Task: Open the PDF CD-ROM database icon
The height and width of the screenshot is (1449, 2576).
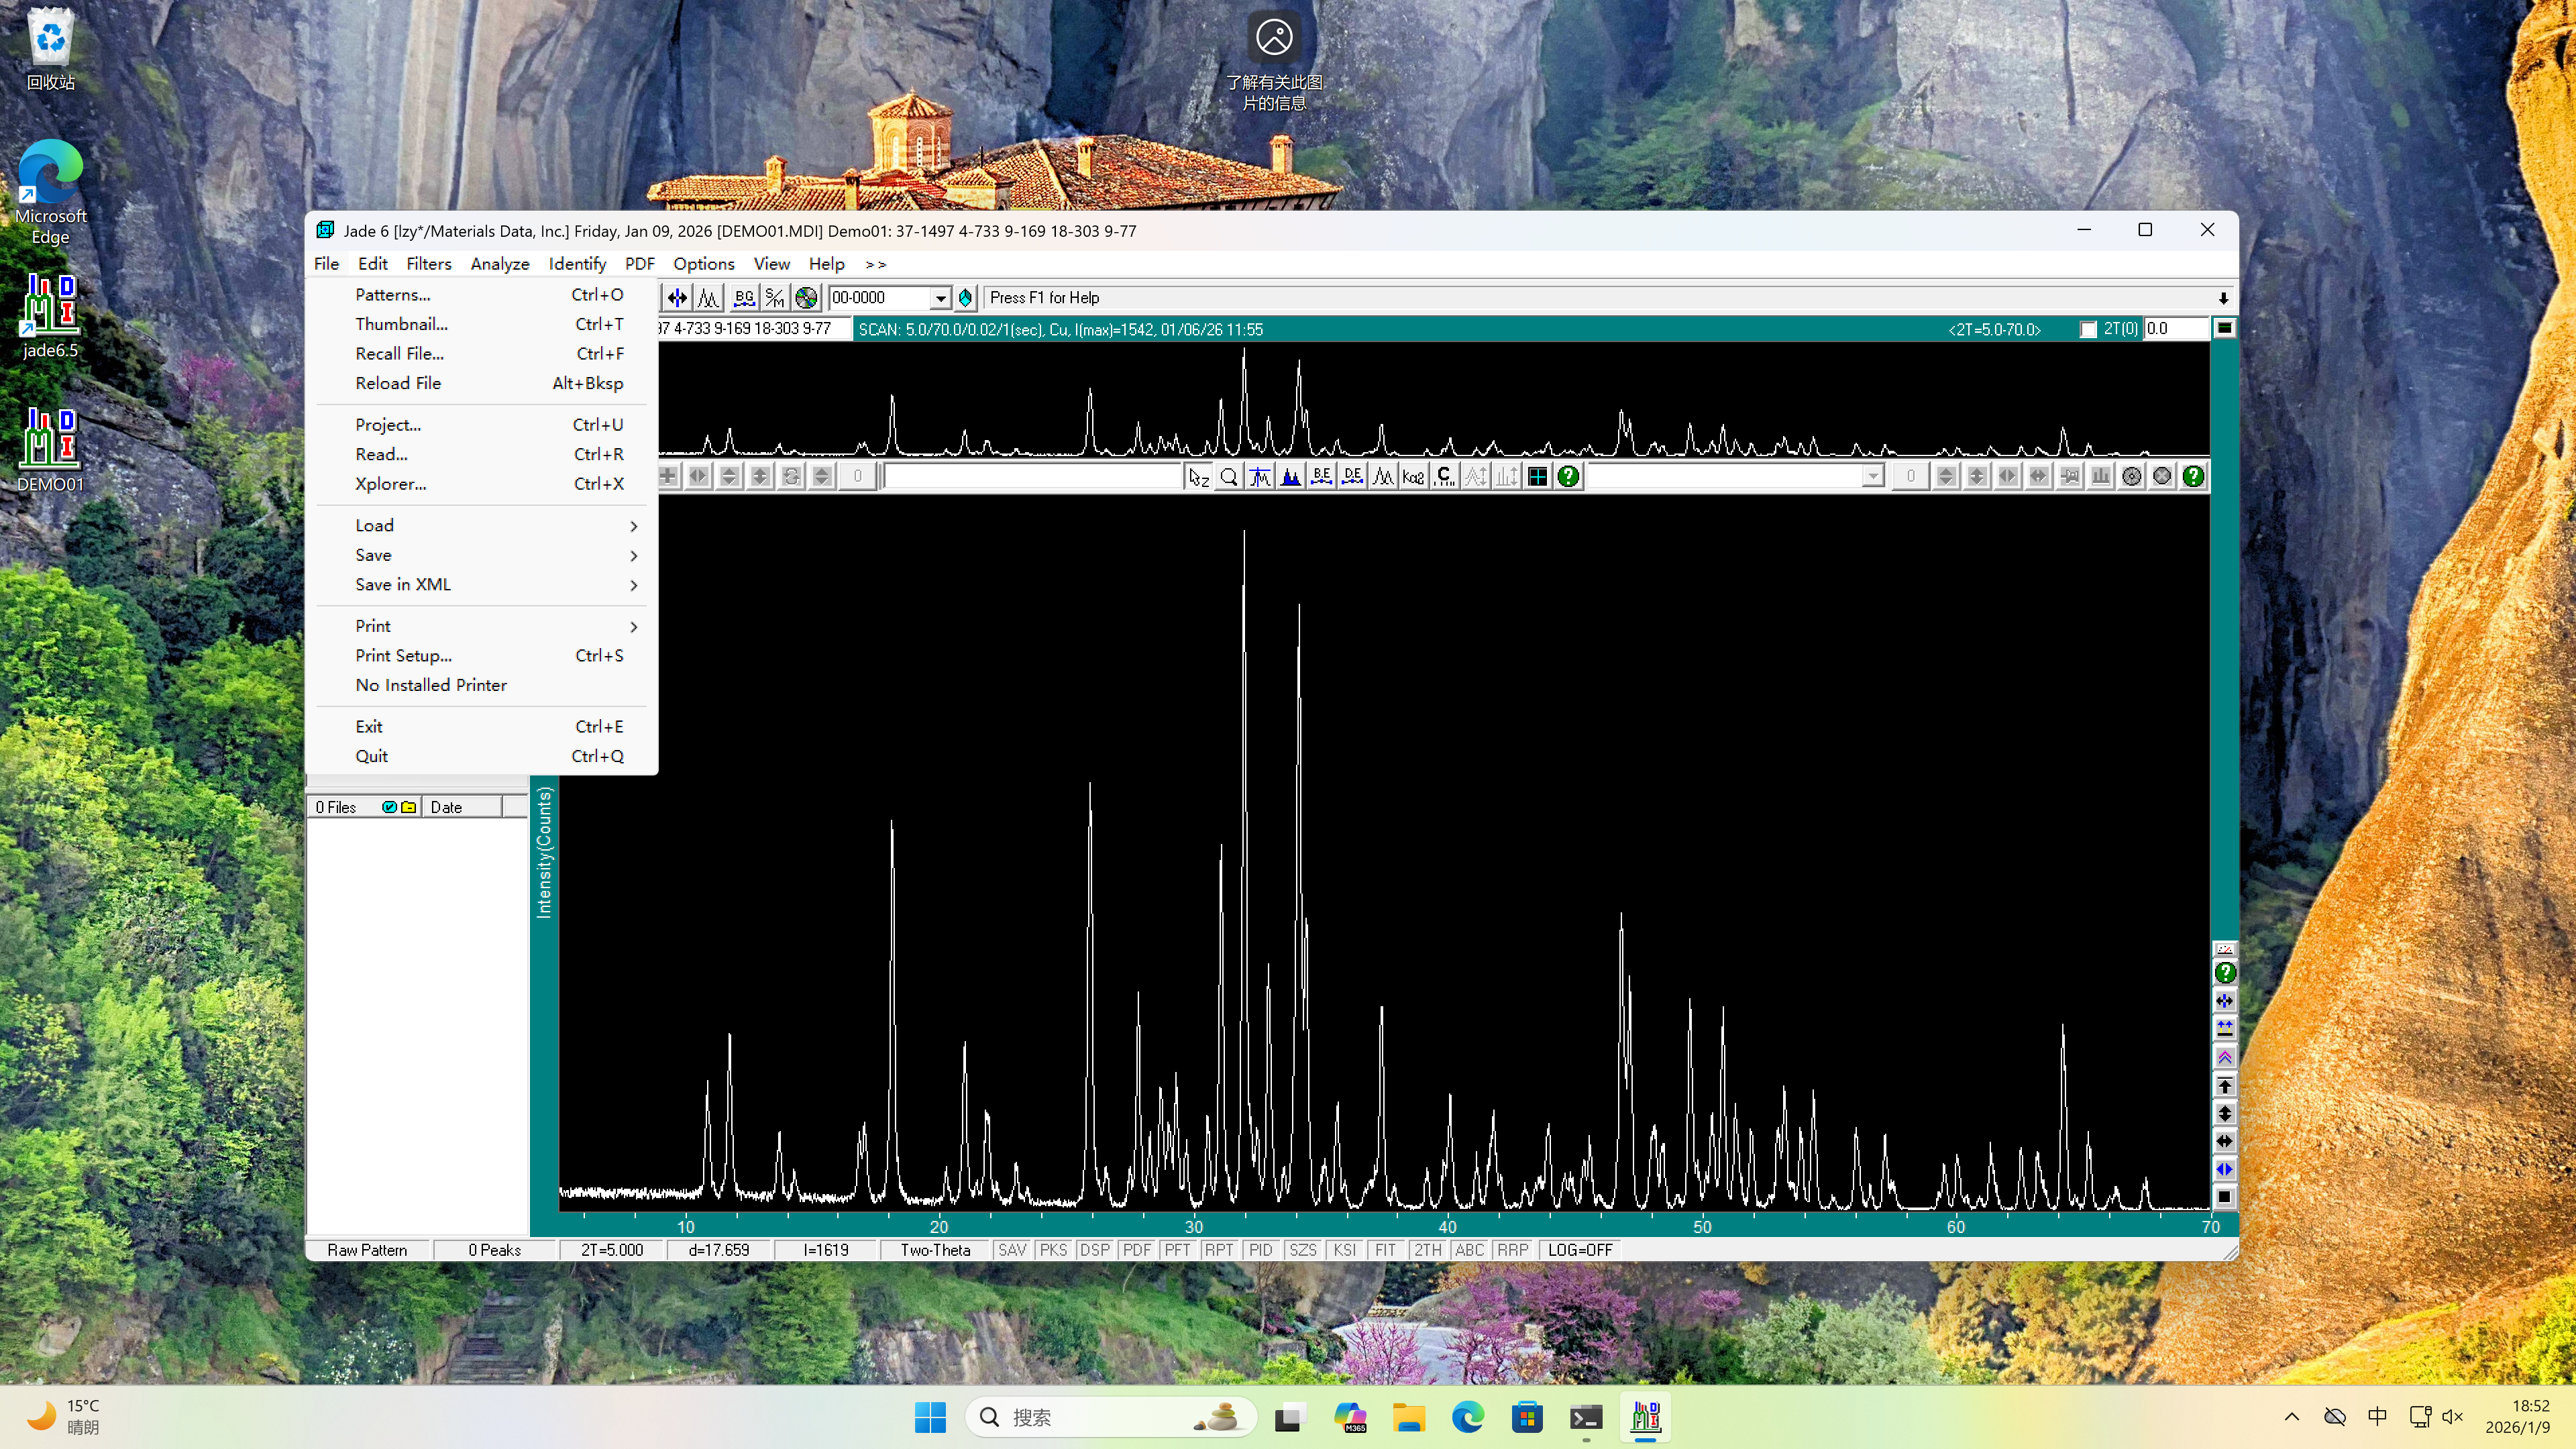Action: [806, 298]
